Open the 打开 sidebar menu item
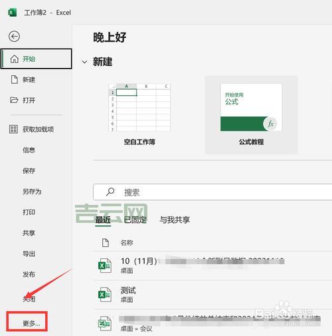This screenshot has height=336, width=332. click(x=29, y=100)
